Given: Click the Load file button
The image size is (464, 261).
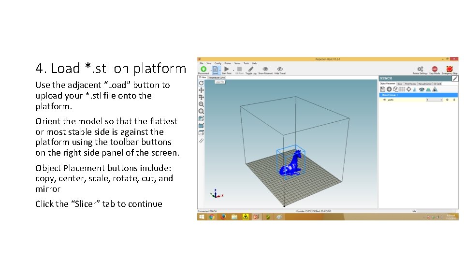Looking at the screenshot, I should [216, 70].
